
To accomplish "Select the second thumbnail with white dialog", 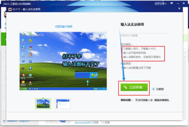I will (x=63, y=103).
